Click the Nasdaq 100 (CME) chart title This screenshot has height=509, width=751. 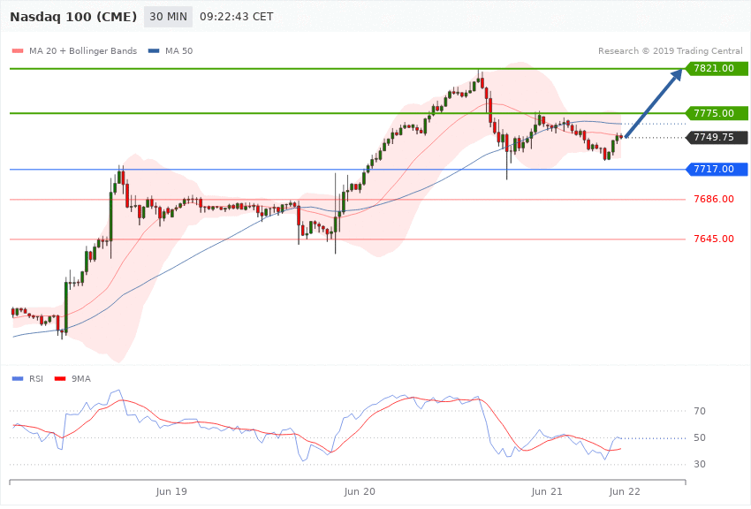click(73, 17)
